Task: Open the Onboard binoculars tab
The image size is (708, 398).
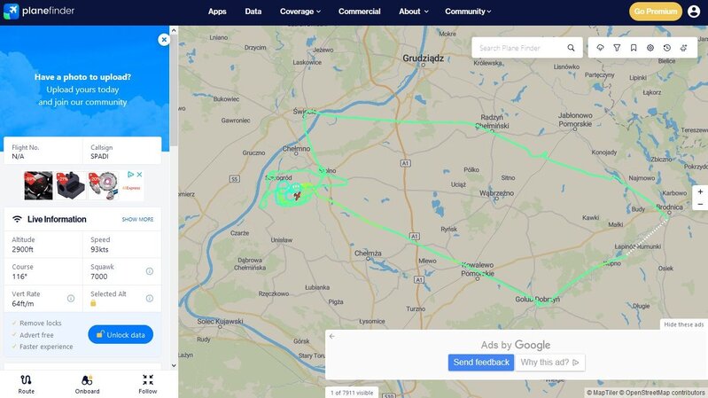Action: [87, 380]
